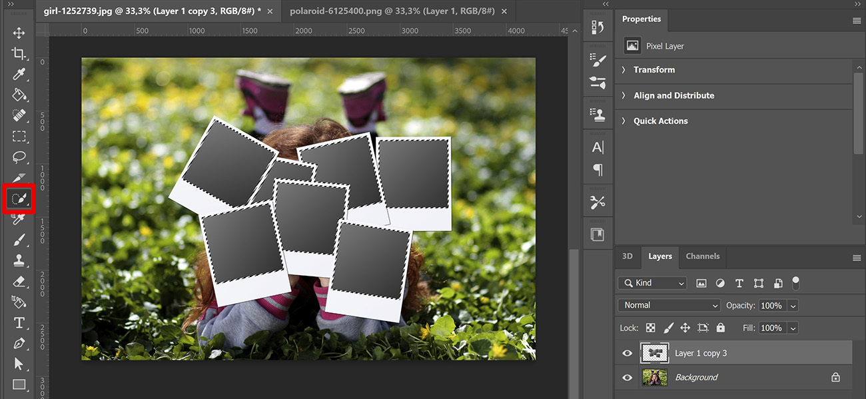Select the Move tool
The width and height of the screenshot is (866, 399).
[19, 32]
